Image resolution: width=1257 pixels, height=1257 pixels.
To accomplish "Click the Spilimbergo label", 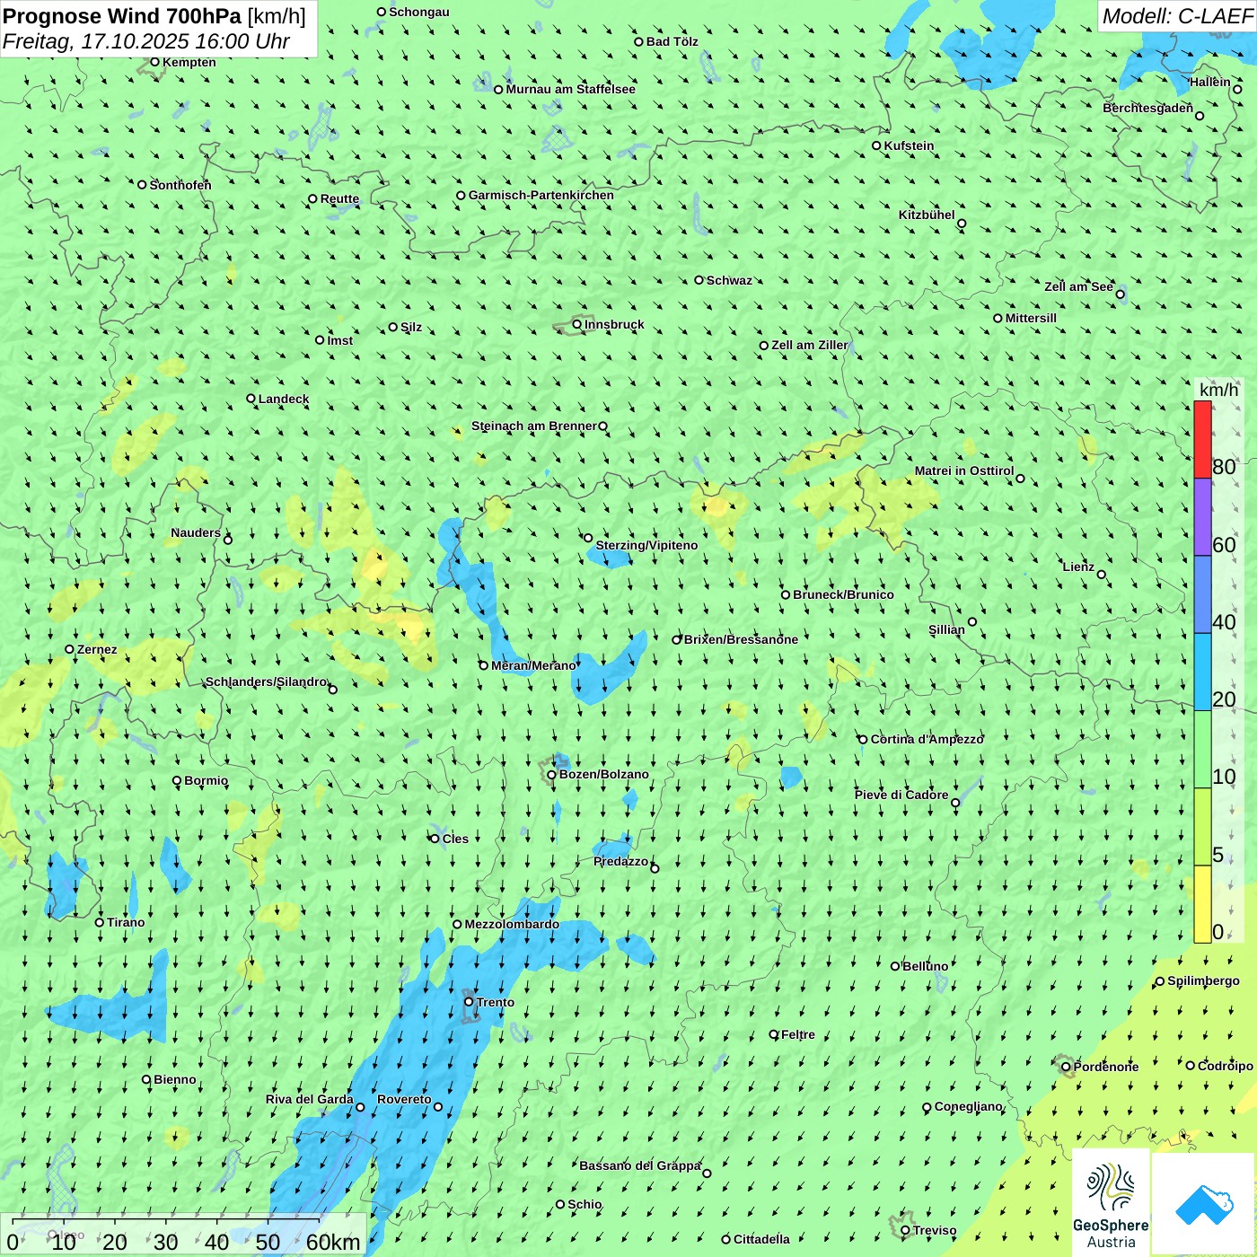I will click(x=1203, y=980).
